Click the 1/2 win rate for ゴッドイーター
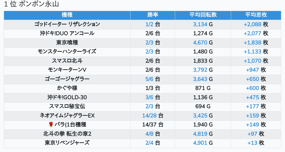Image resolution: width=285 pixels, height=152 pixels. tap(149, 24)
